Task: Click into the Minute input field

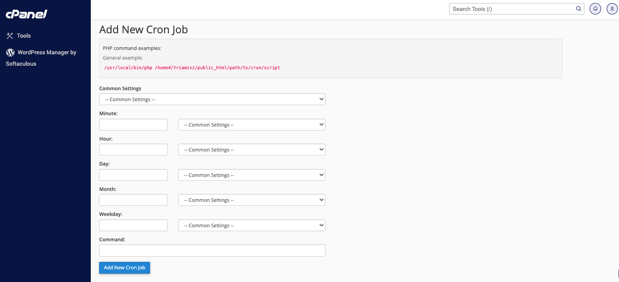Action: (x=133, y=125)
